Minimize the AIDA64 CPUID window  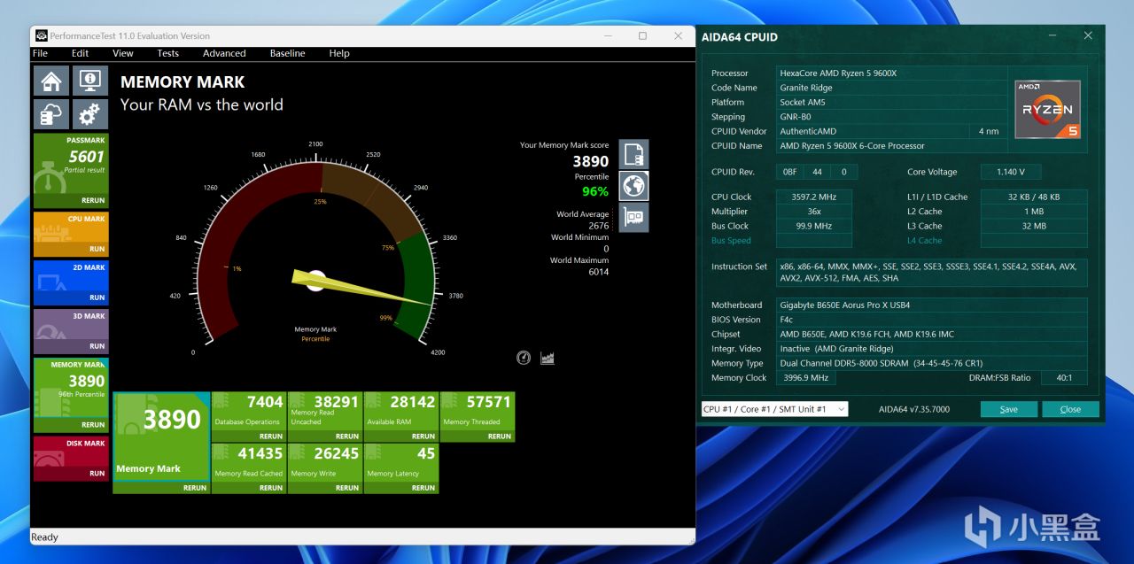click(x=1052, y=36)
